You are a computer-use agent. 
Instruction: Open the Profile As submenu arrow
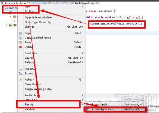83,95
